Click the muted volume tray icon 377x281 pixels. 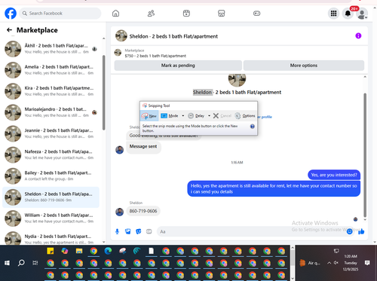point(336,263)
